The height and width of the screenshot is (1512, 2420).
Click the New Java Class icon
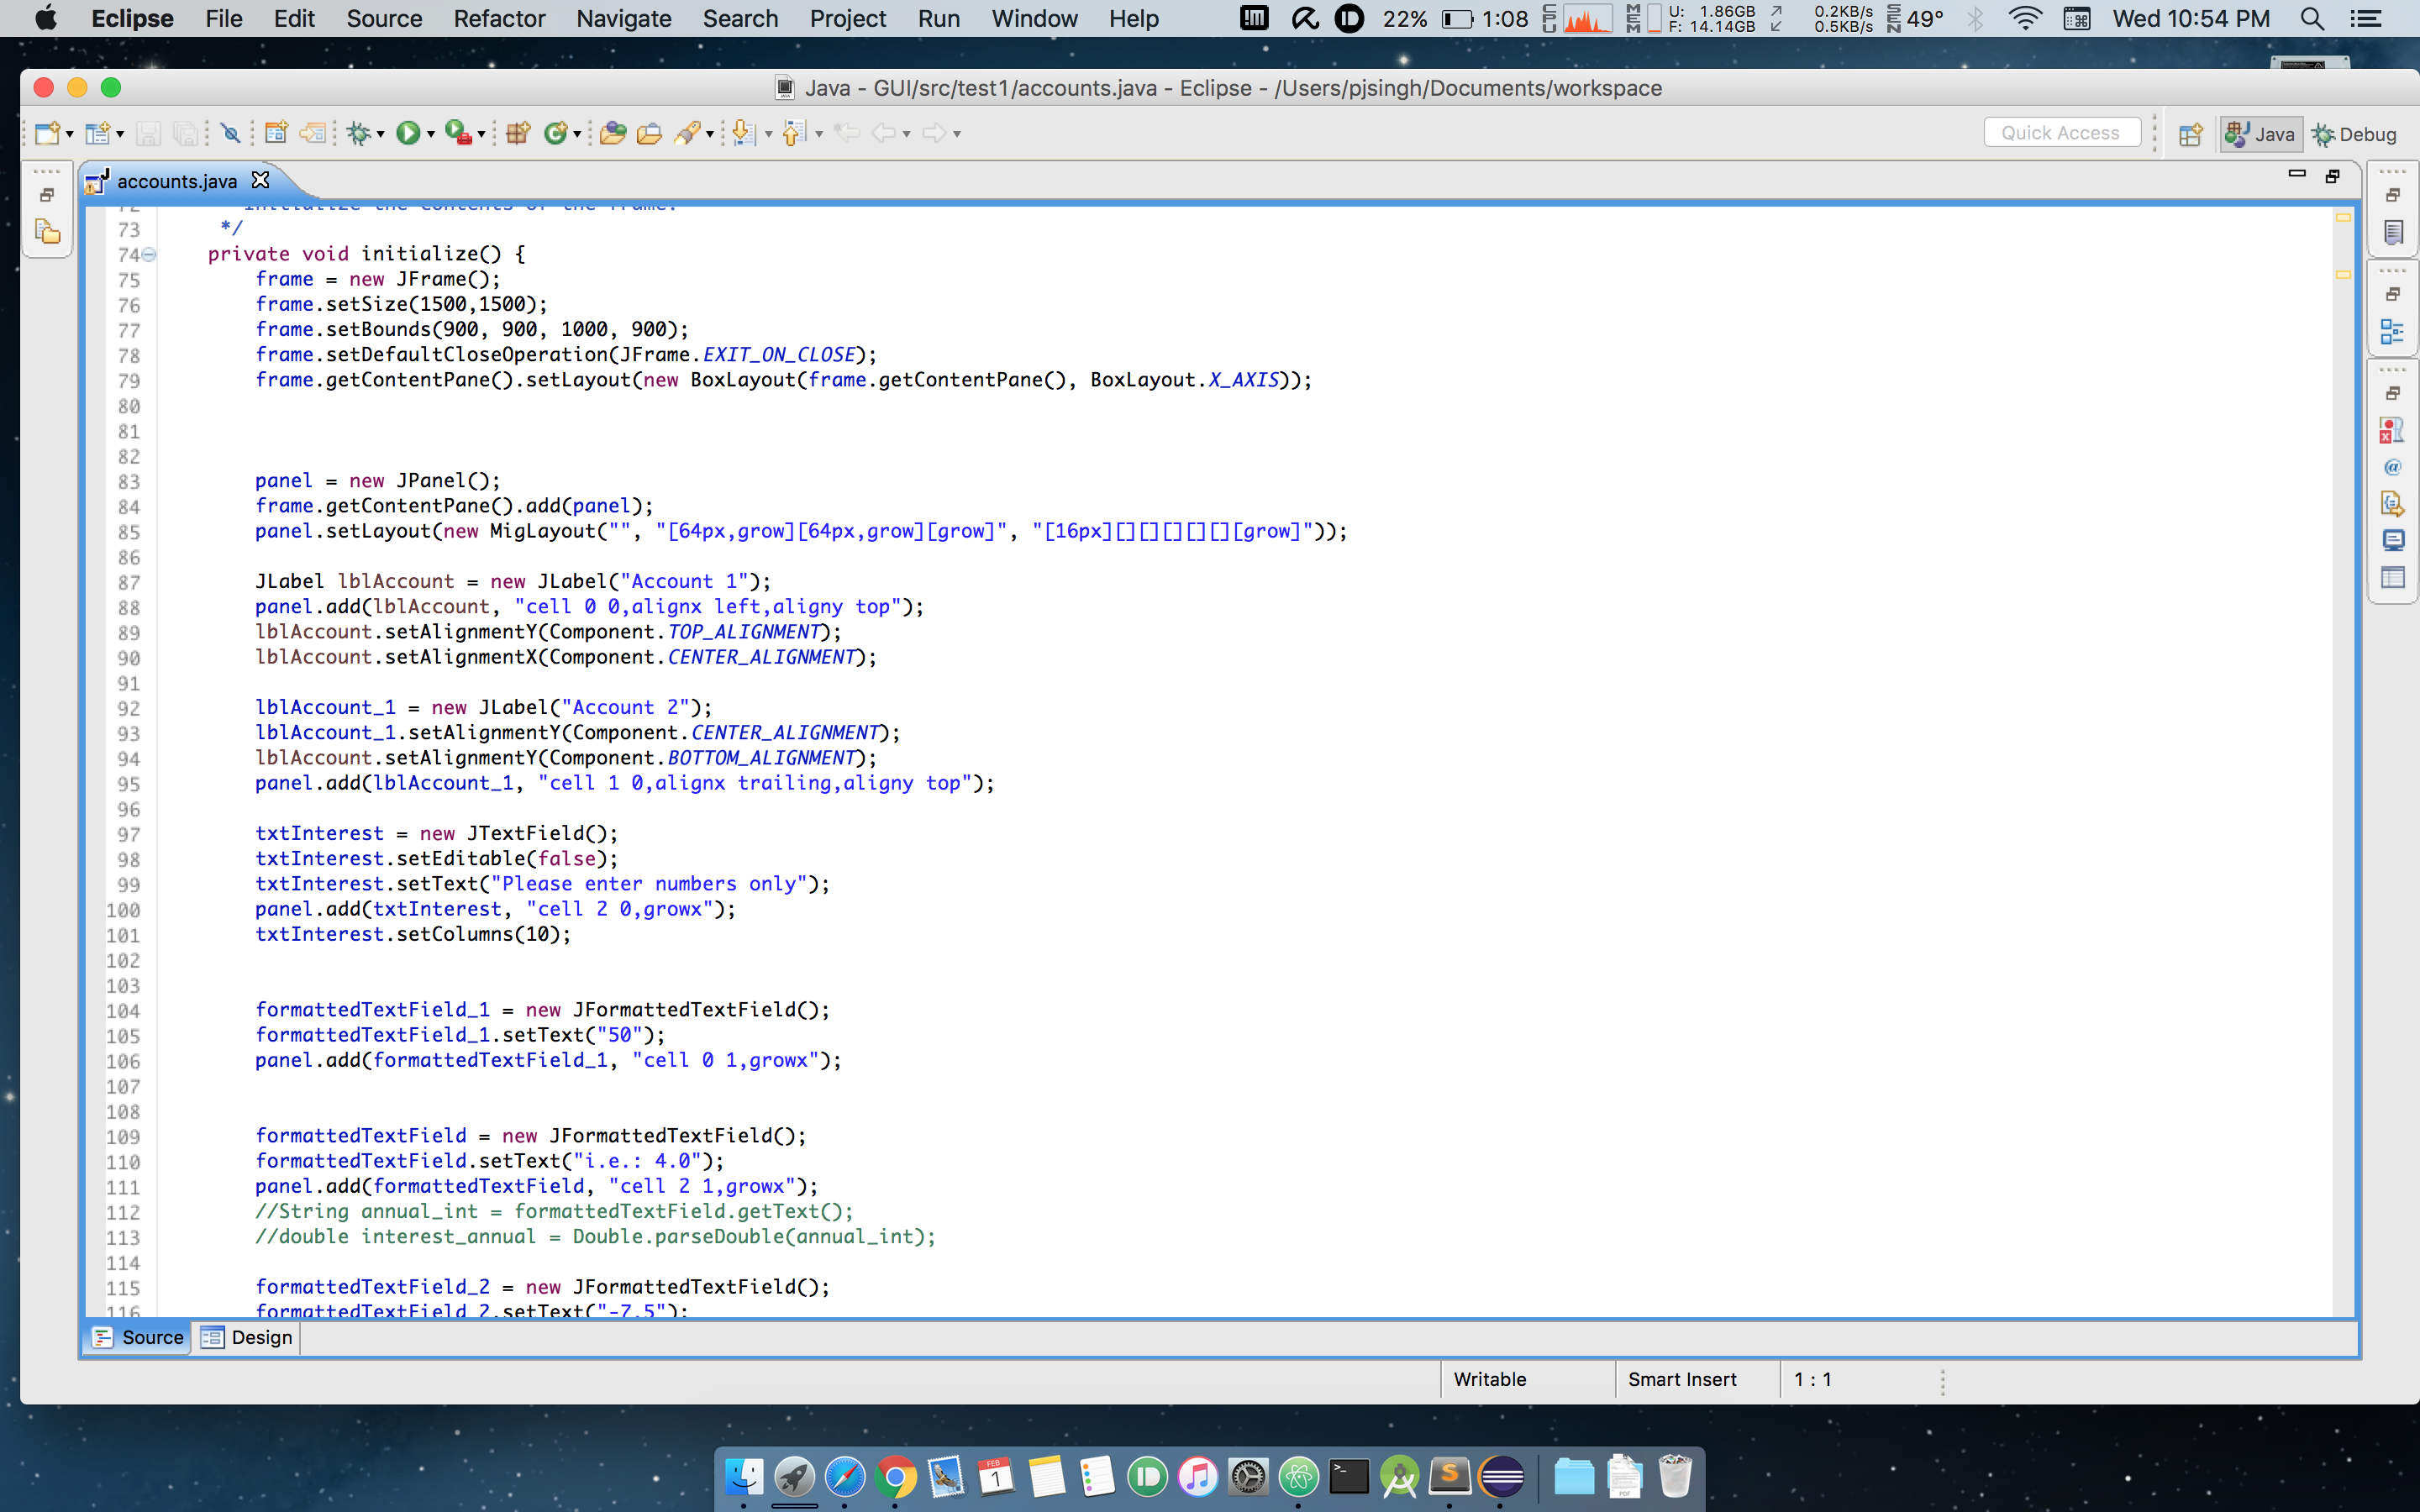click(556, 133)
